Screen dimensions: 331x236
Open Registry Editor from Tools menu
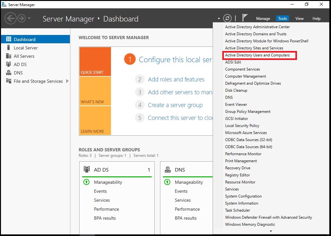(x=237, y=175)
